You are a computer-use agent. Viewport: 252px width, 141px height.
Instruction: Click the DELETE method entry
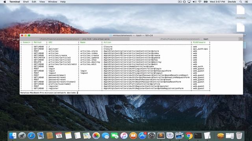click(x=37, y=62)
